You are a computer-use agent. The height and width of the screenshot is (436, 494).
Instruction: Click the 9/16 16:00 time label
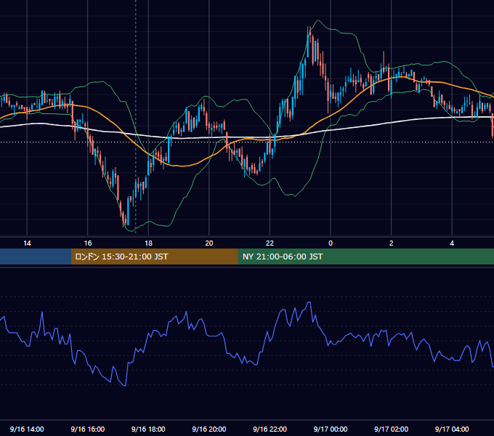88,429
